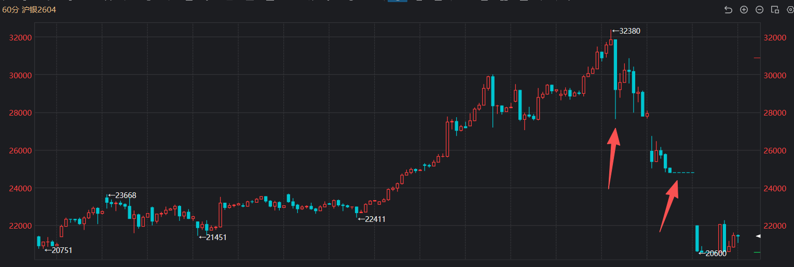Select the 22411 price annotation
Image resolution: width=794 pixels, height=267 pixels.
pyautogui.click(x=374, y=219)
